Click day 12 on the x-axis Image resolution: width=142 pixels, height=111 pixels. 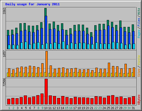pos(54,108)
